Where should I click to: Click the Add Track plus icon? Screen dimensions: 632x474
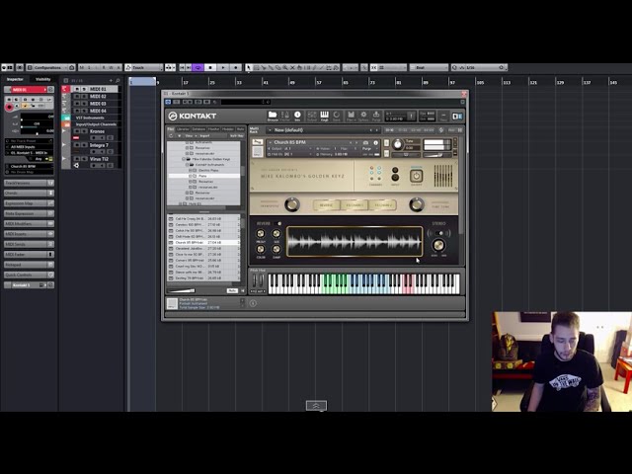[x=111, y=81]
